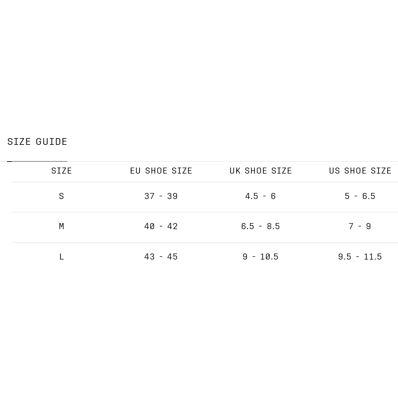398x398 pixels.
Task: Select the EU SHOE SIZE column header
Action: click(x=161, y=171)
